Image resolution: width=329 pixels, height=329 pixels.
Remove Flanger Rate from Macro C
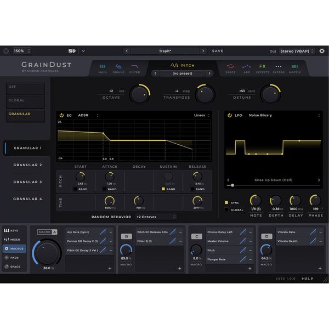(x=251, y=259)
